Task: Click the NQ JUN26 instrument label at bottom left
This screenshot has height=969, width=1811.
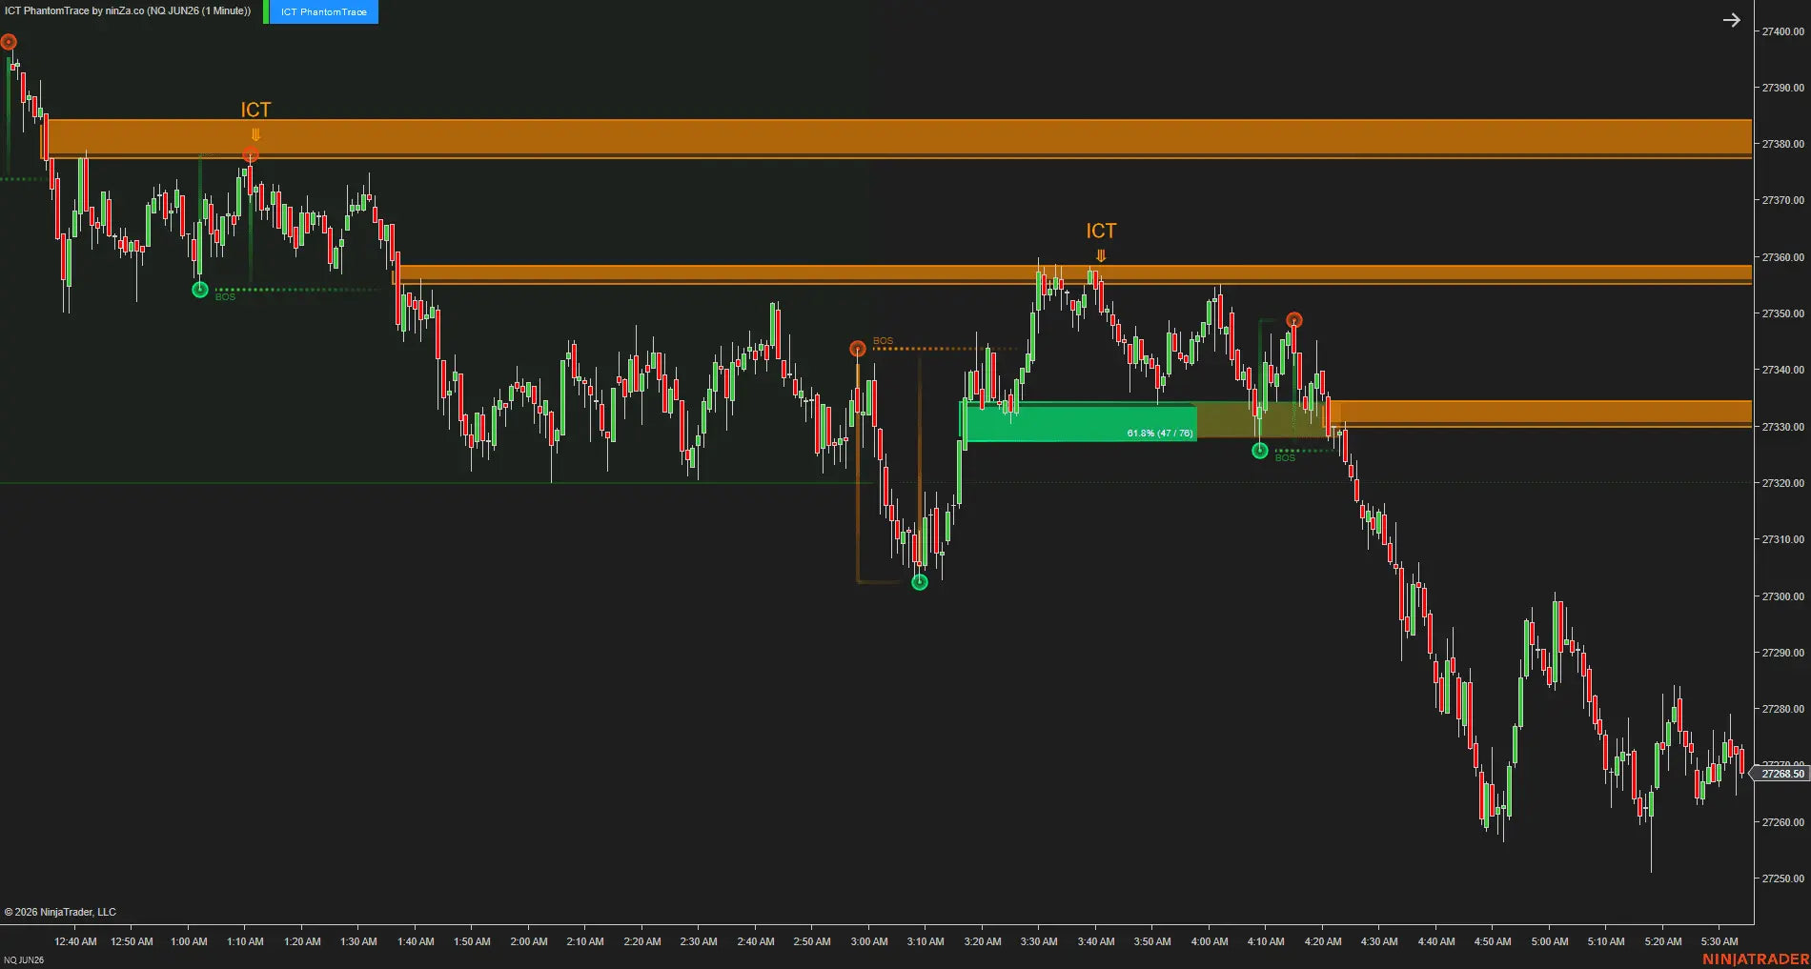Action: point(24,960)
